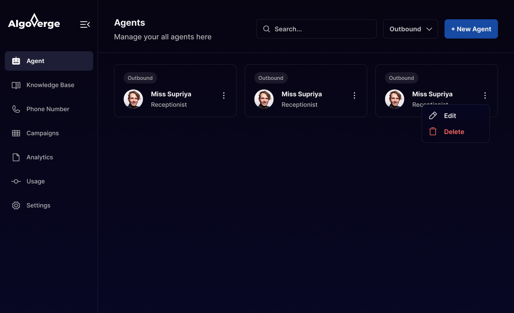Image resolution: width=514 pixels, height=313 pixels.
Task: Click the Phone Number handset icon
Action: (16, 109)
